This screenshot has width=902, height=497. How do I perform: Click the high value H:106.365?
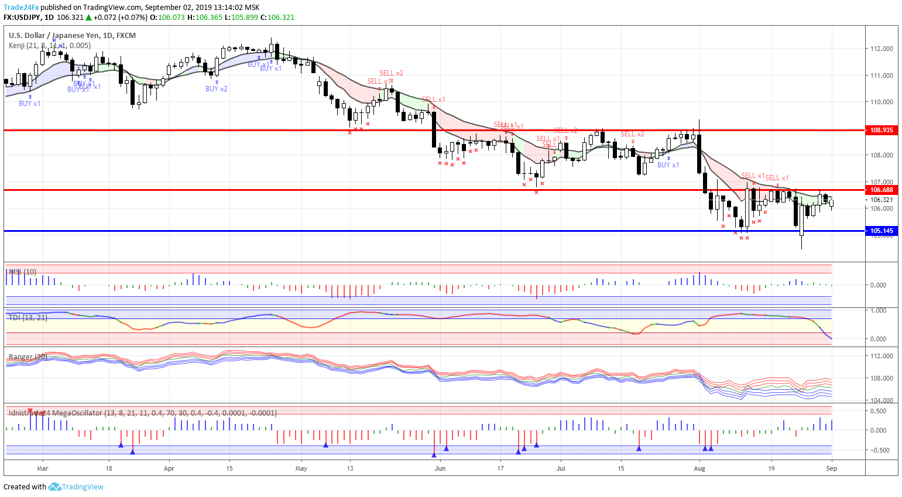[205, 18]
